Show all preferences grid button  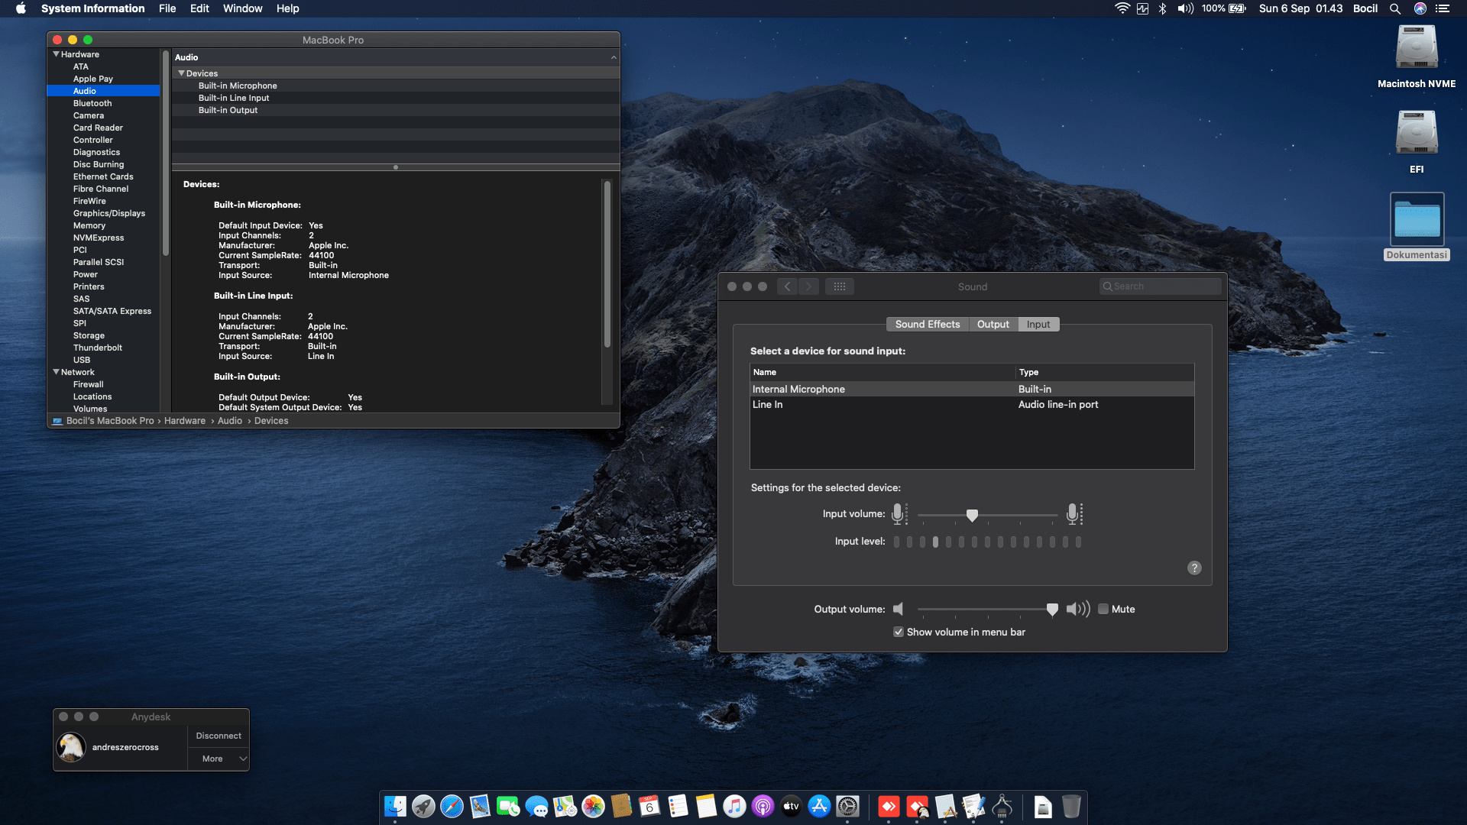pyautogui.click(x=839, y=286)
